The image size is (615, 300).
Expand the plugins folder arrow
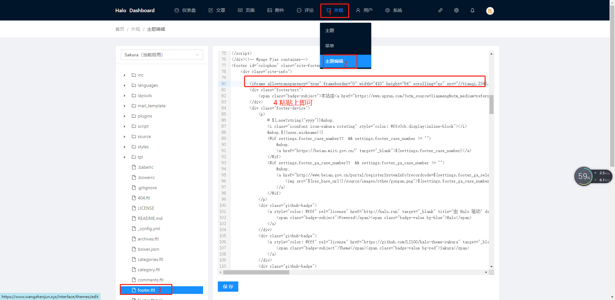point(125,116)
